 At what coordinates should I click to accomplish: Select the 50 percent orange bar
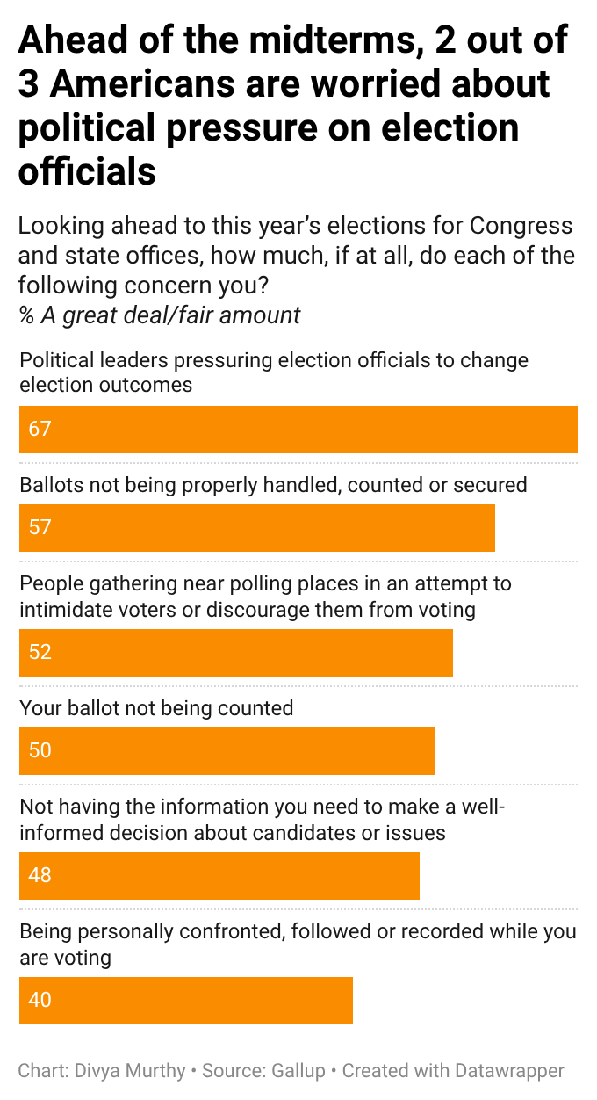[x=227, y=751]
